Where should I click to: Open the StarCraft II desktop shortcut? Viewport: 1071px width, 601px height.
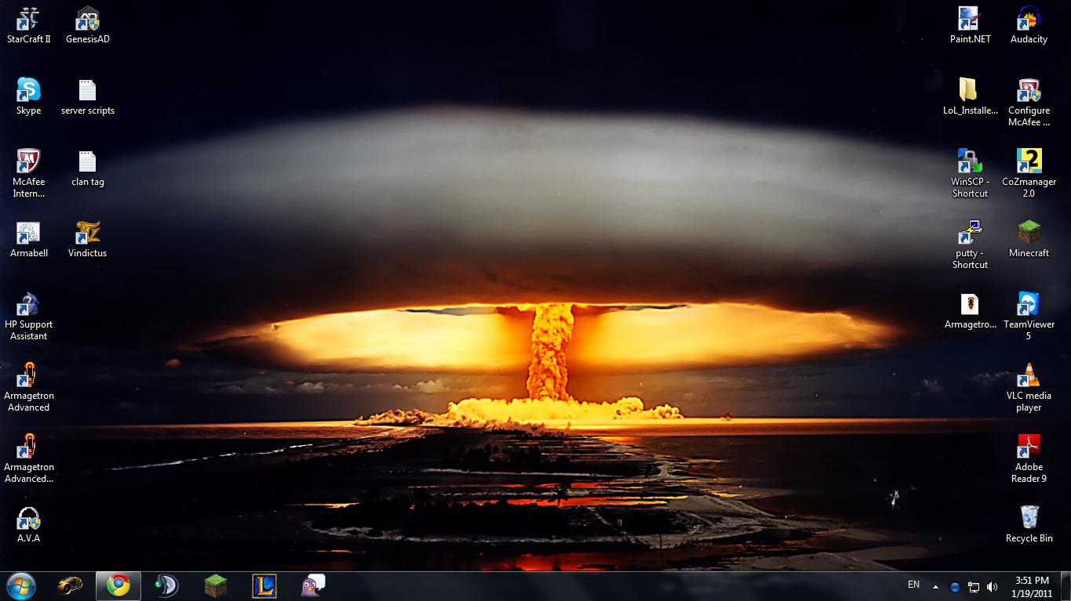pyautogui.click(x=28, y=19)
